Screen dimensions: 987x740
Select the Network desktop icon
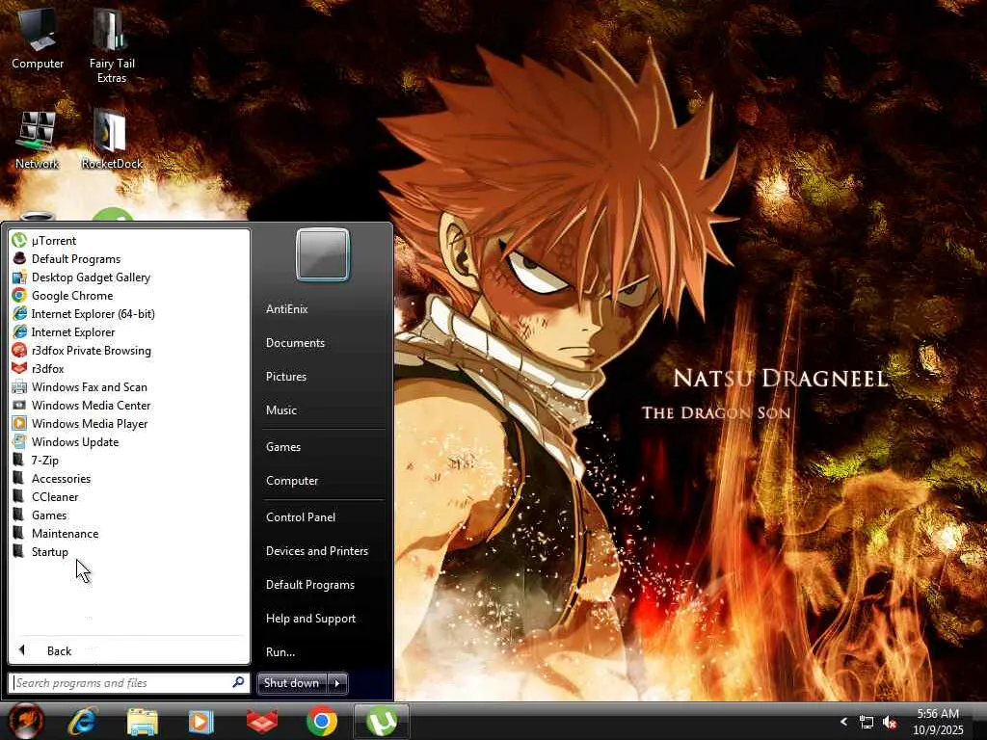point(38,140)
